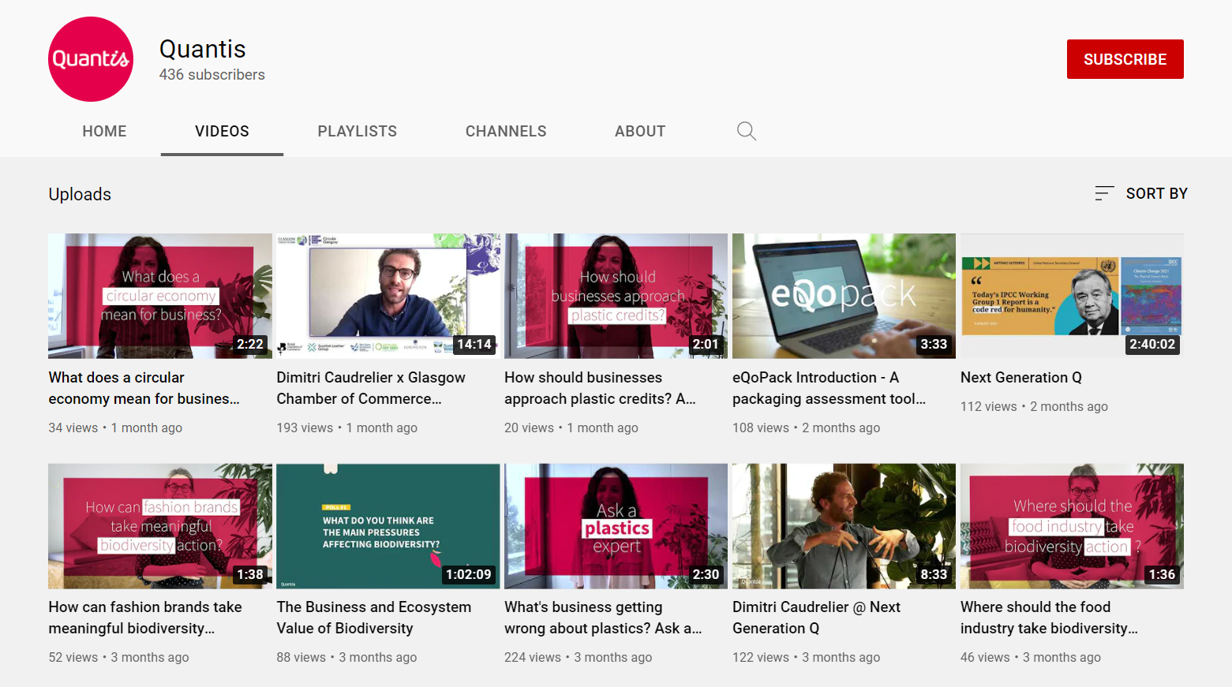Image resolution: width=1232 pixels, height=687 pixels.
Task: Click title 'Dimitri Caudrelier x Glasgow Chamber of Commerce'
Action: pos(371,388)
